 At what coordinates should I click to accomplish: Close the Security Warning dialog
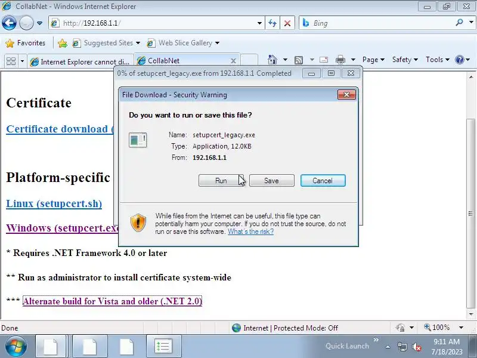pyautogui.click(x=346, y=95)
